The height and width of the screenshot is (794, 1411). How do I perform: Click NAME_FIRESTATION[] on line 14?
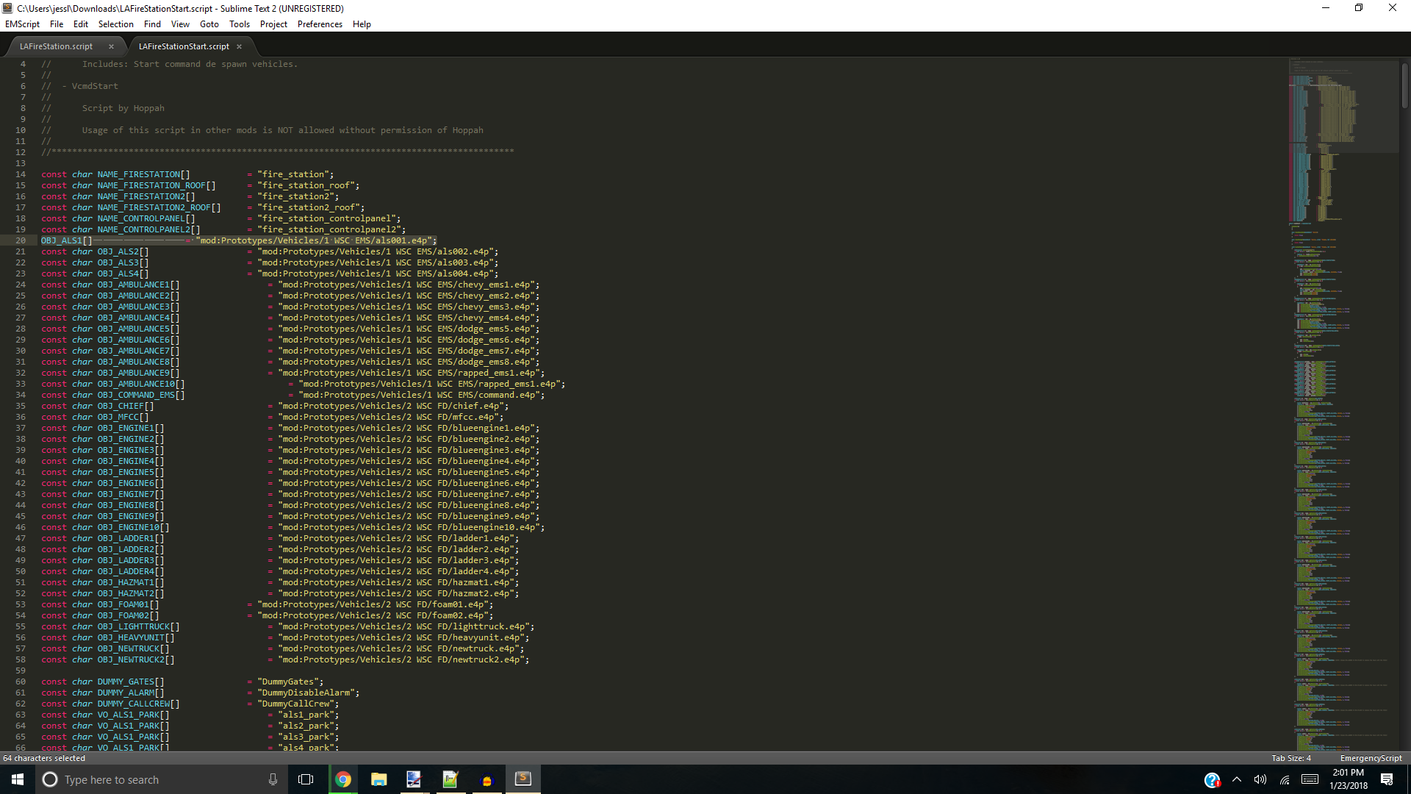143,174
